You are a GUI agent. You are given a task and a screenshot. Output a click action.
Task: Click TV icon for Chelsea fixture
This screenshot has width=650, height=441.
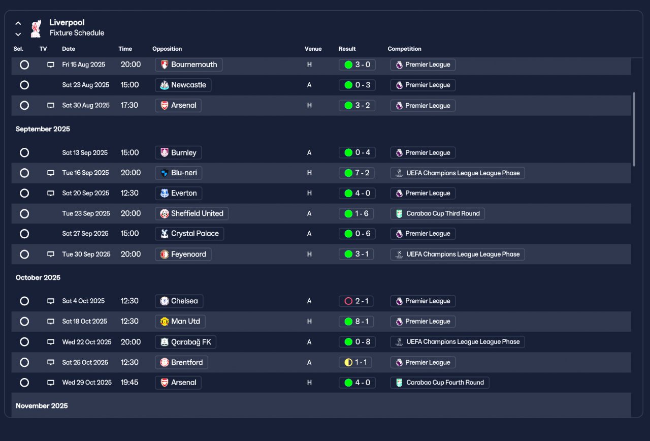[51, 301]
